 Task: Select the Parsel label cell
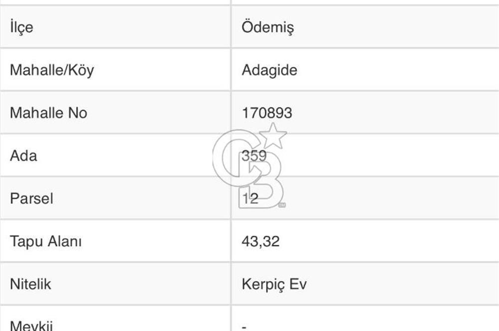(x=31, y=198)
